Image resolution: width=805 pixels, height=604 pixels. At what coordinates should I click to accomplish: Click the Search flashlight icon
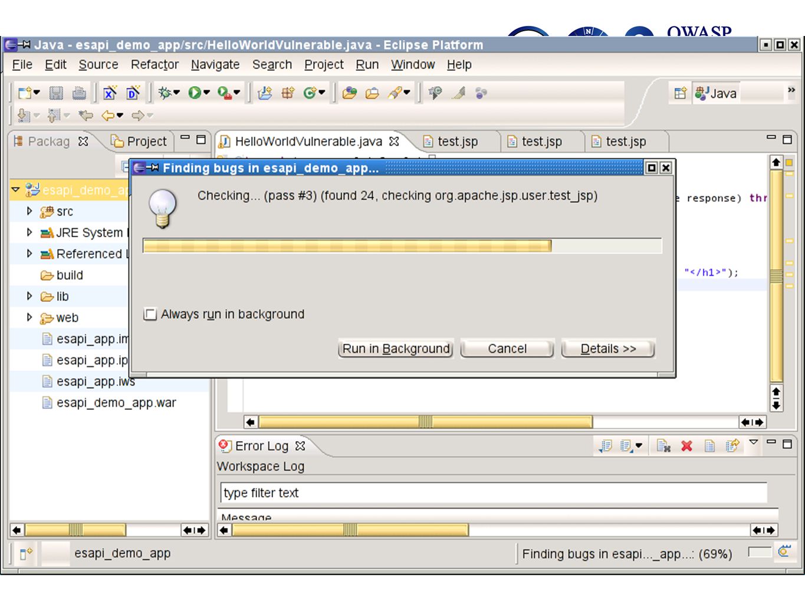click(395, 93)
